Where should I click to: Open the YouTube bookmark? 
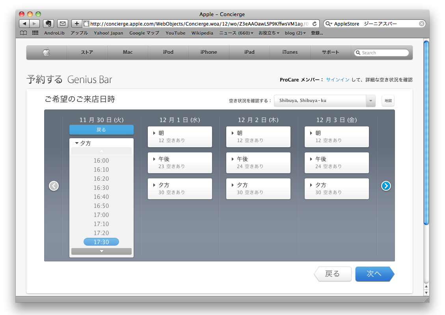pyautogui.click(x=175, y=33)
